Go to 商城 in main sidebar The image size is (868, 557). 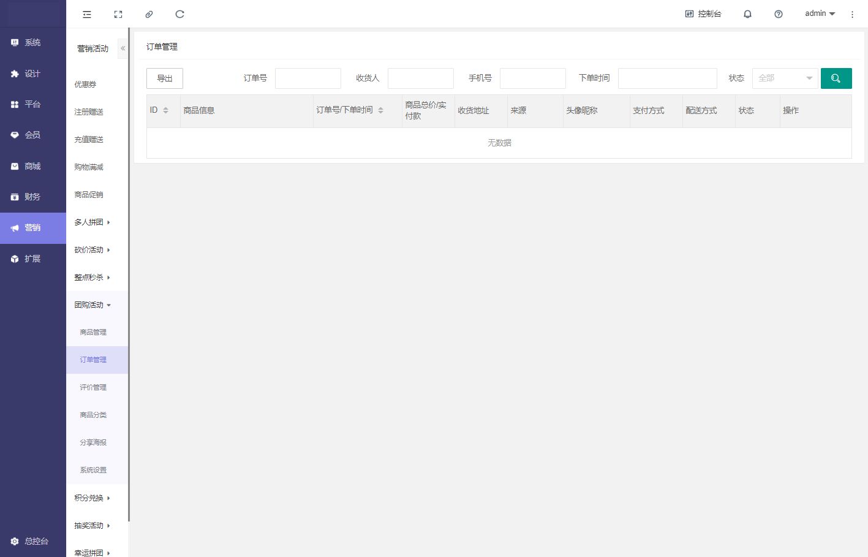tap(32, 166)
